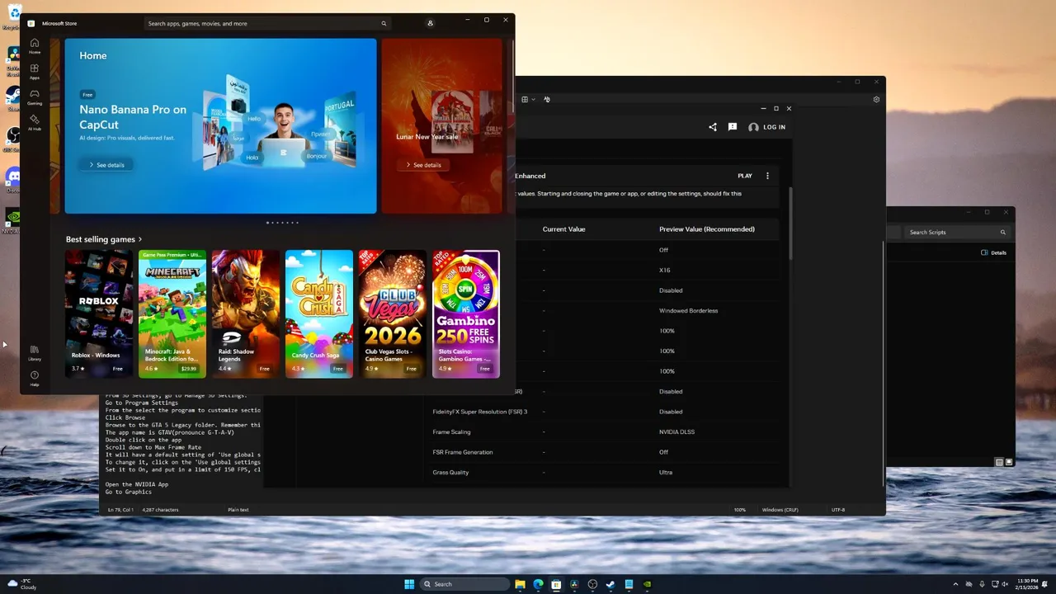Open the Microsoft Store account profile icon
This screenshot has width=1056, height=594.
(x=430, y=23)
